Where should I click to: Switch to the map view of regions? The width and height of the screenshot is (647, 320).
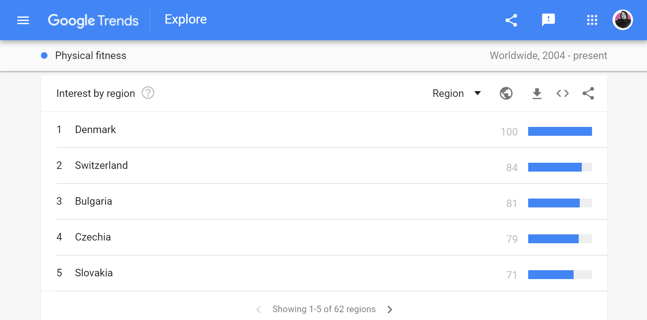point(506,93)
